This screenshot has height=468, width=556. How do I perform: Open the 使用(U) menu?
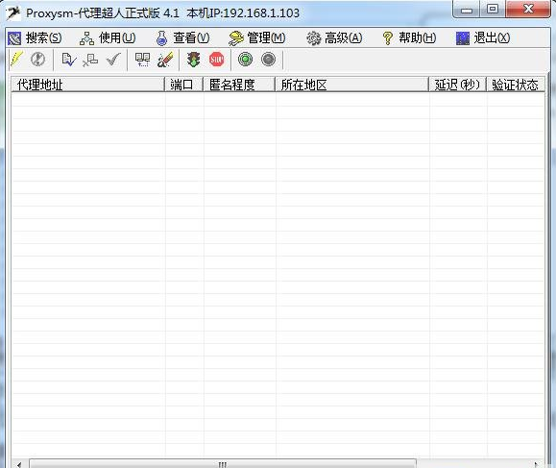pos(108,38)
